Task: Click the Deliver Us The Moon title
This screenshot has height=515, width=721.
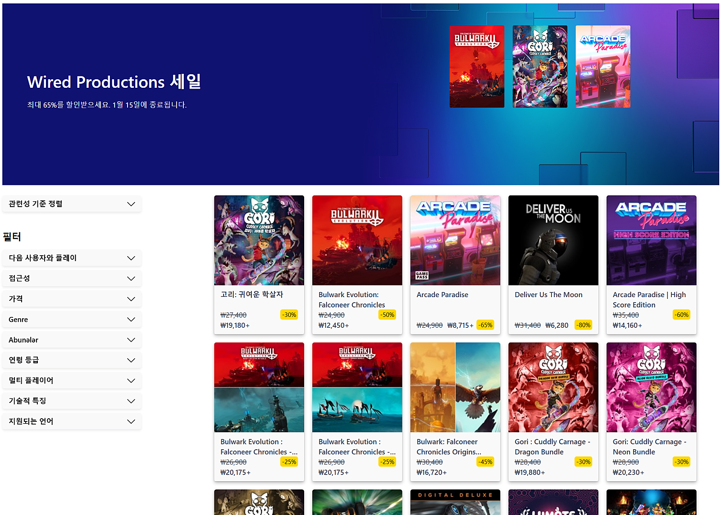Action: [x=548, y=295]
